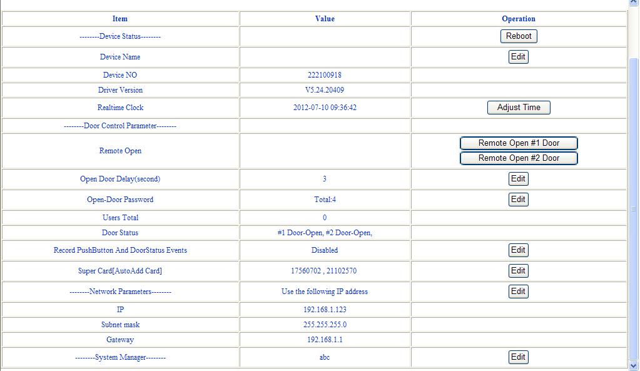The height and width of the screenshot is (371, 640).
Task: Click the scrollbar up arrow
Action: point(634,4)
